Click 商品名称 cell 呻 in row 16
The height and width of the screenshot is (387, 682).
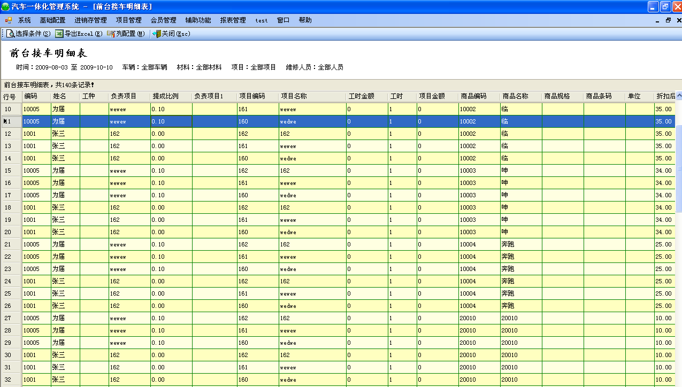pos(521,183)
